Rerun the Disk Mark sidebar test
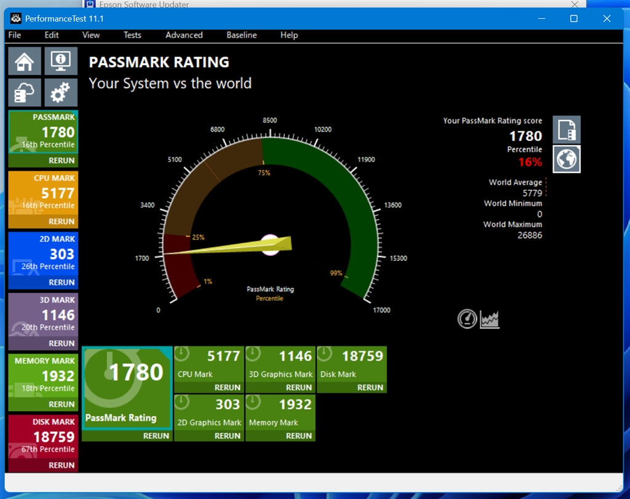Screen dimensions: 630x499 click(62, 465)
